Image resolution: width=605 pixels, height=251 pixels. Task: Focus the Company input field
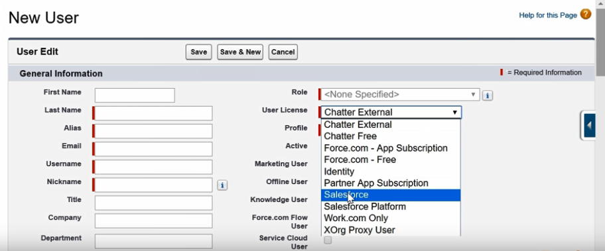coord(153,221)
